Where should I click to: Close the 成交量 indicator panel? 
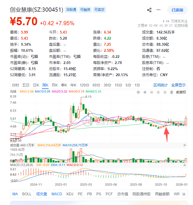pyautogui.click(x=185, y=145)
